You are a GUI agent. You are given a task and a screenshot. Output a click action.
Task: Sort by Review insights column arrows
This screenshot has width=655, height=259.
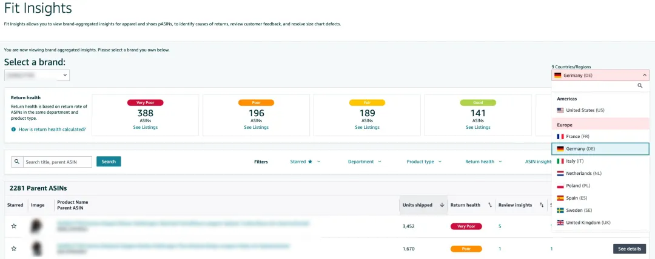(x=540, y=205)
